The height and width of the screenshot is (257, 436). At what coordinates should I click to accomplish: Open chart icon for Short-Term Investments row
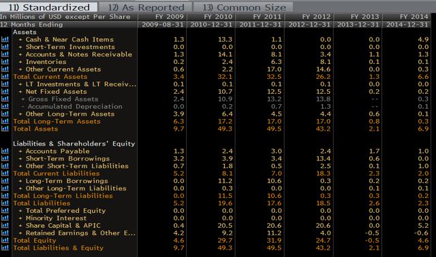pyautogui.click(x=5, y=47)
